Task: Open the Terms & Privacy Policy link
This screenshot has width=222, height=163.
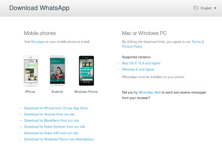Action: 163,44
